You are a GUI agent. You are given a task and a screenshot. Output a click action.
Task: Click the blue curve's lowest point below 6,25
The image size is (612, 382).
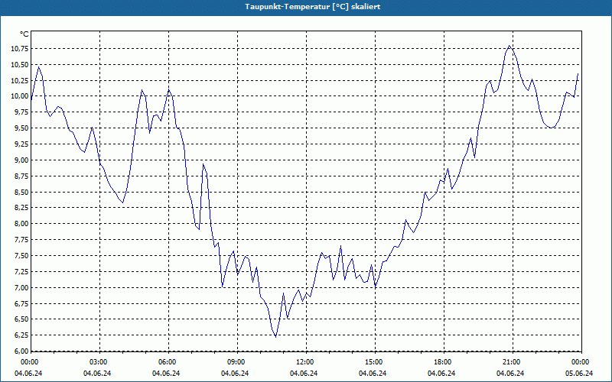[275, 337]
